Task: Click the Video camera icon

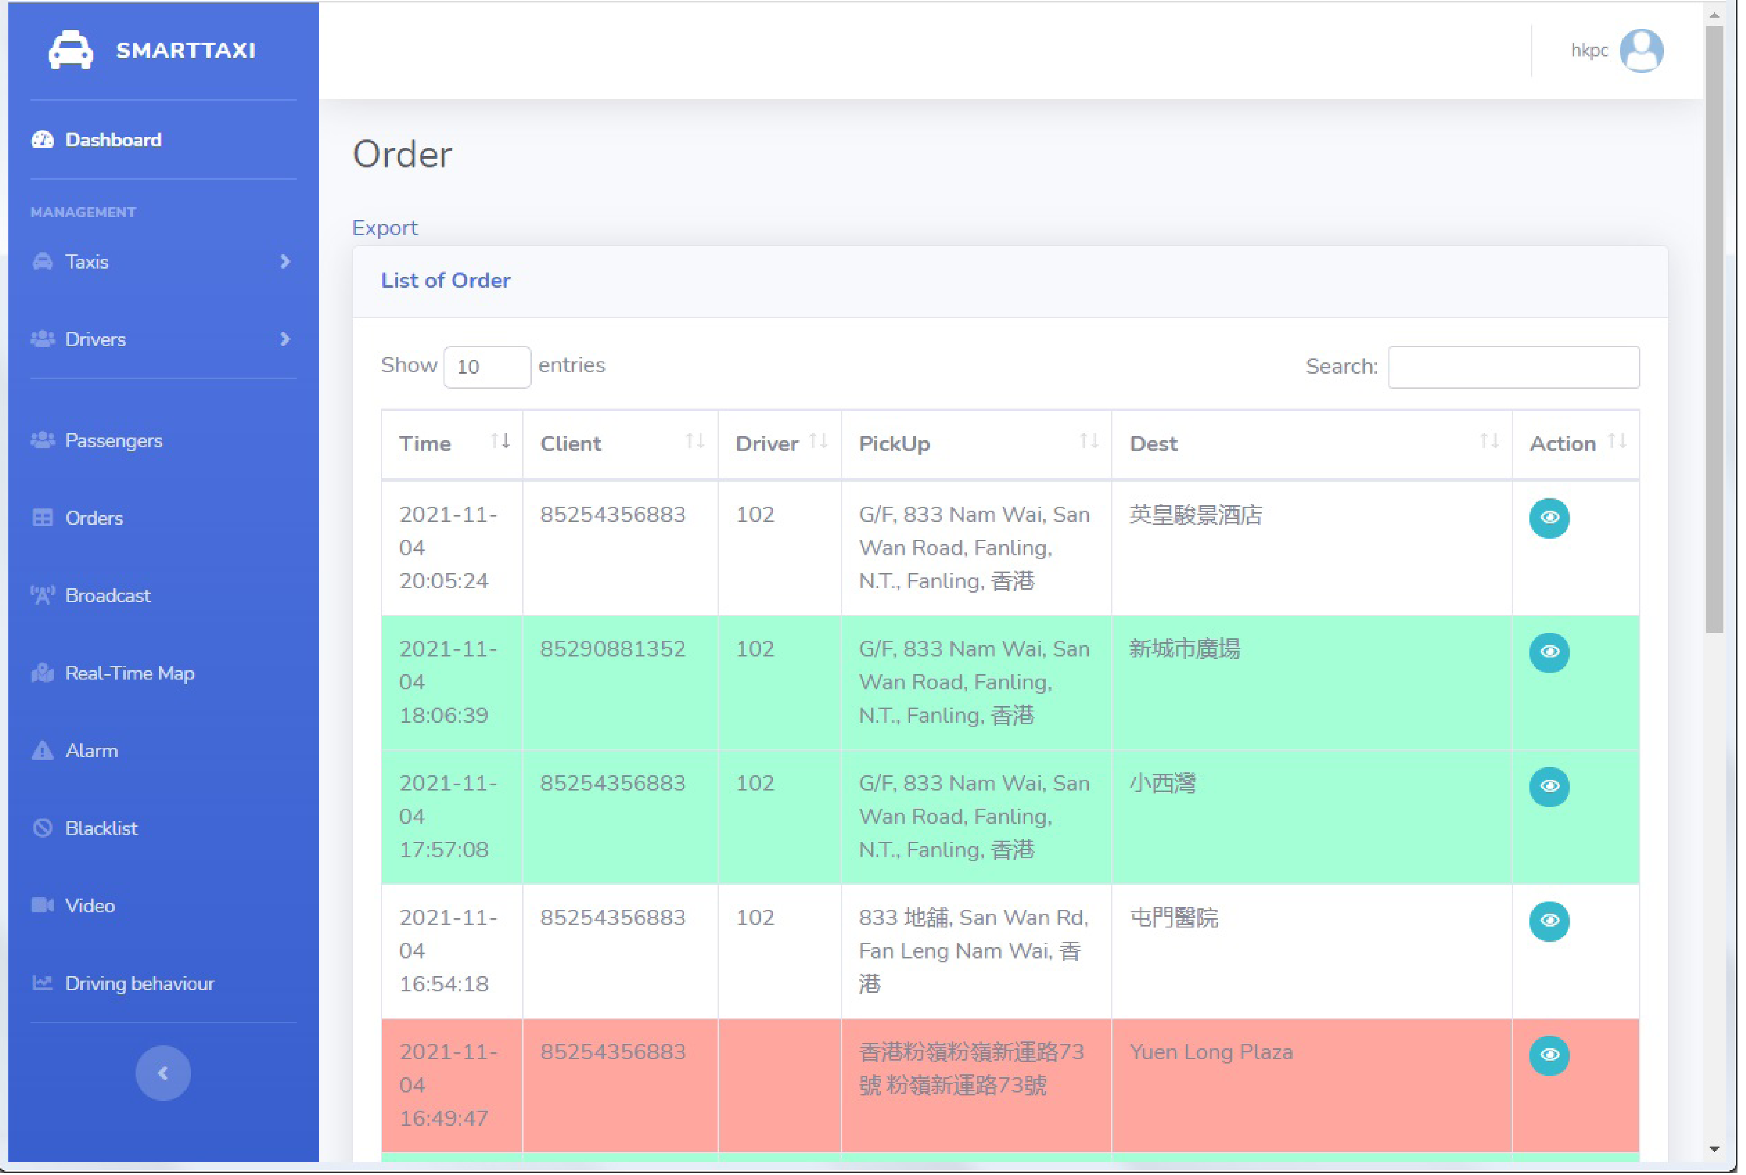Action: coord(43,905)
